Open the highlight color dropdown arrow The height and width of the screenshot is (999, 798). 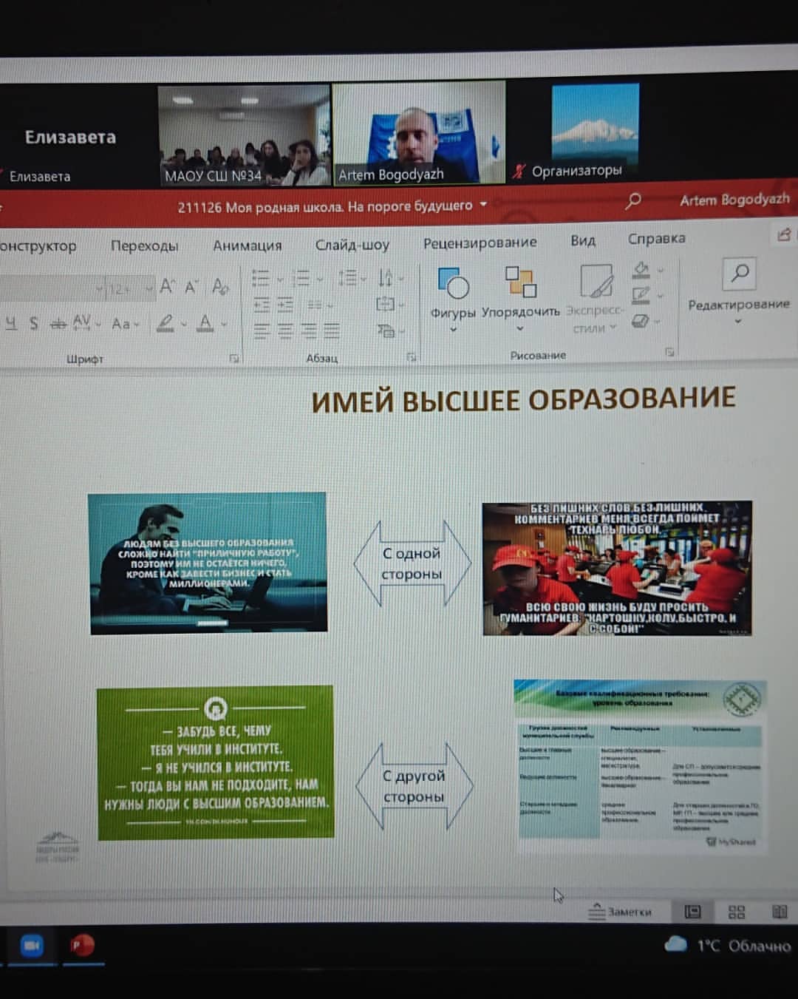click(183, 323)
